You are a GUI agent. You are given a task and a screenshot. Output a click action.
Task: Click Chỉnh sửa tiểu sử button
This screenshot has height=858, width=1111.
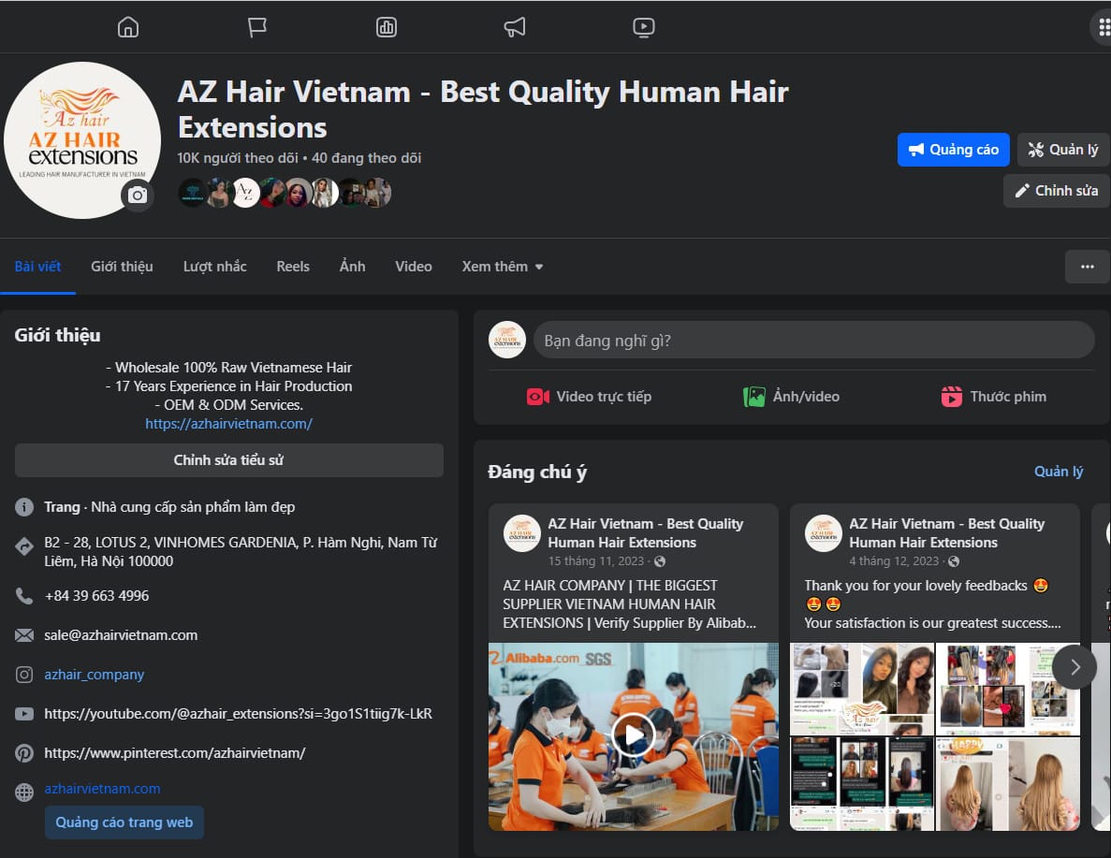click(228, 460)
